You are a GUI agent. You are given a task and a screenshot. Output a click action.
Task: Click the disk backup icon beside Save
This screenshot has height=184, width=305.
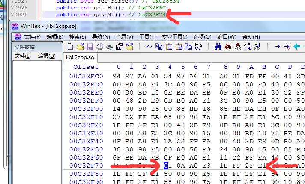coord(100,47)
